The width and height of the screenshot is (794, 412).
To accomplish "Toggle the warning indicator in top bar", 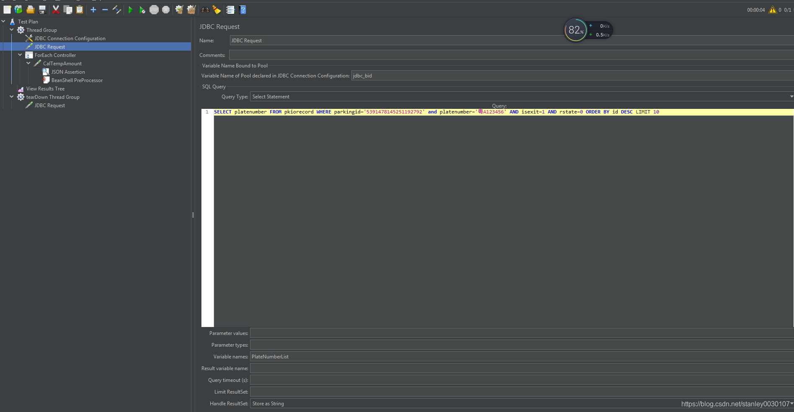I will coord(773,10).
